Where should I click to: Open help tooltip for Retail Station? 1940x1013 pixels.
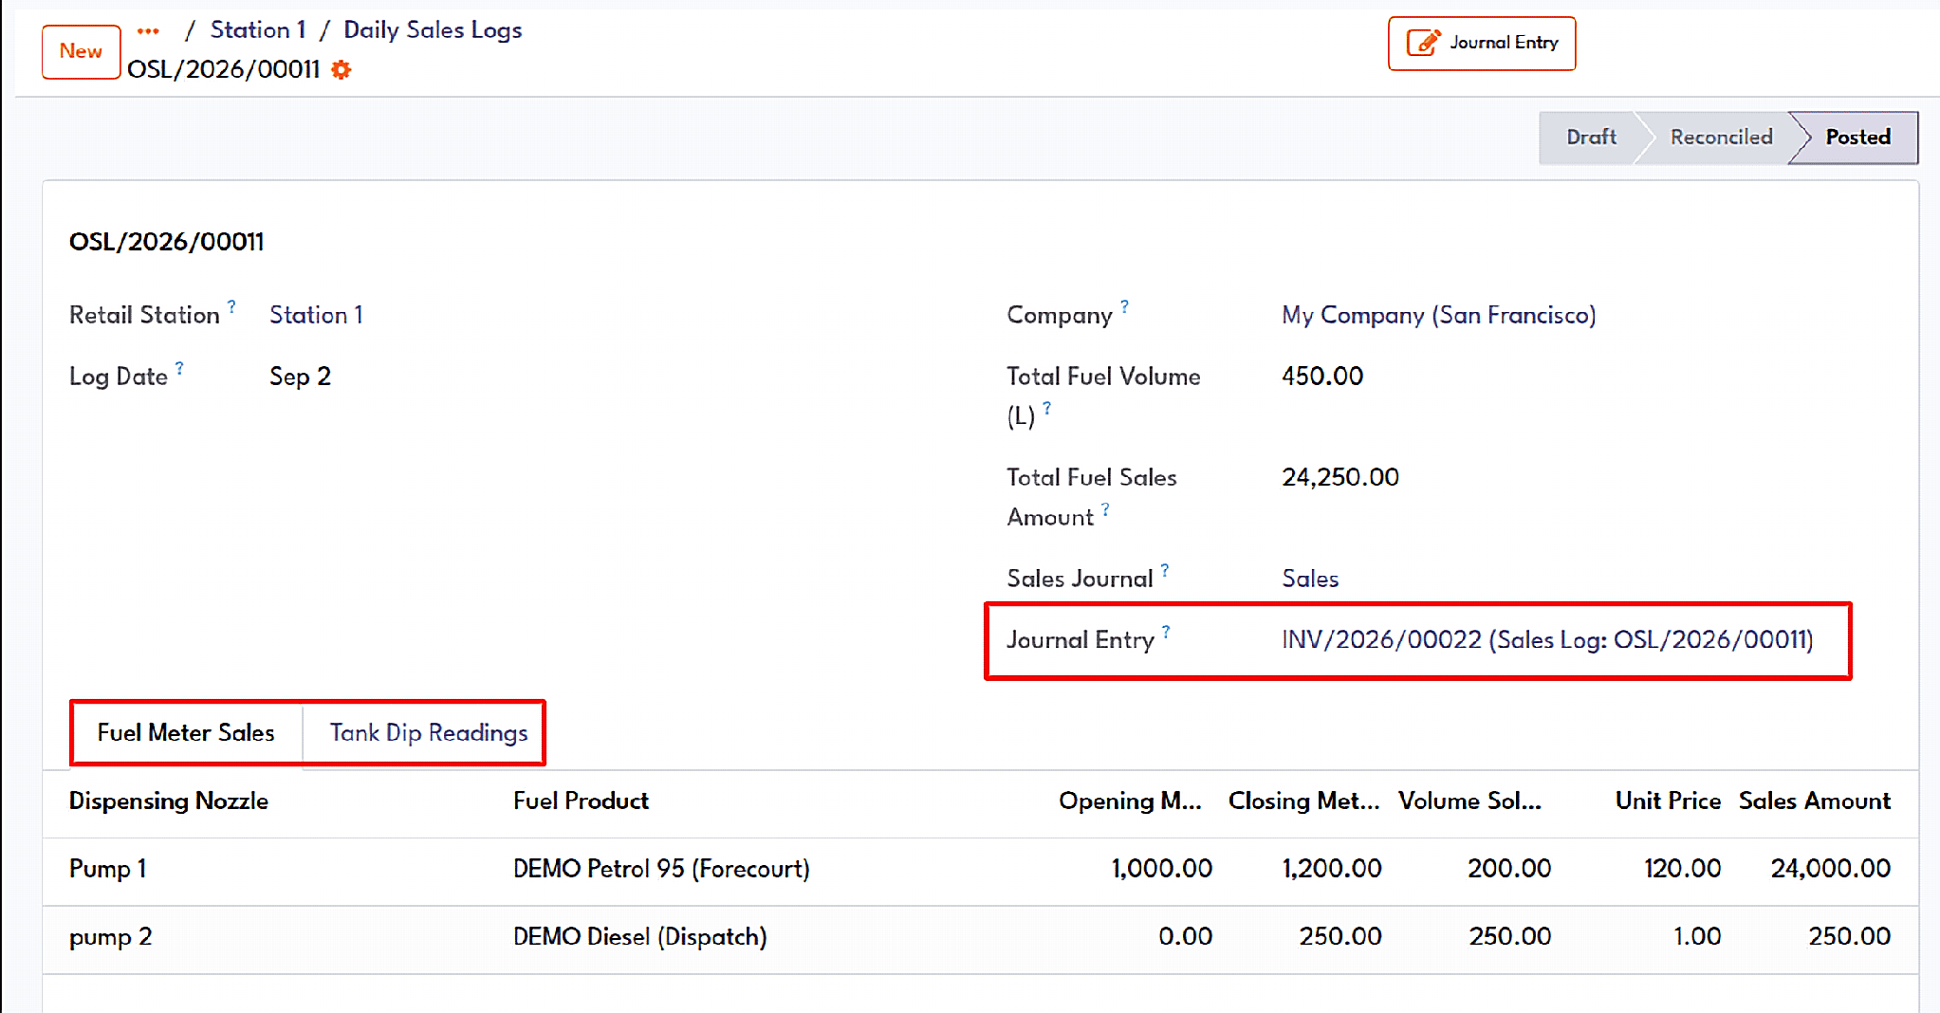(x=231, y=305)
